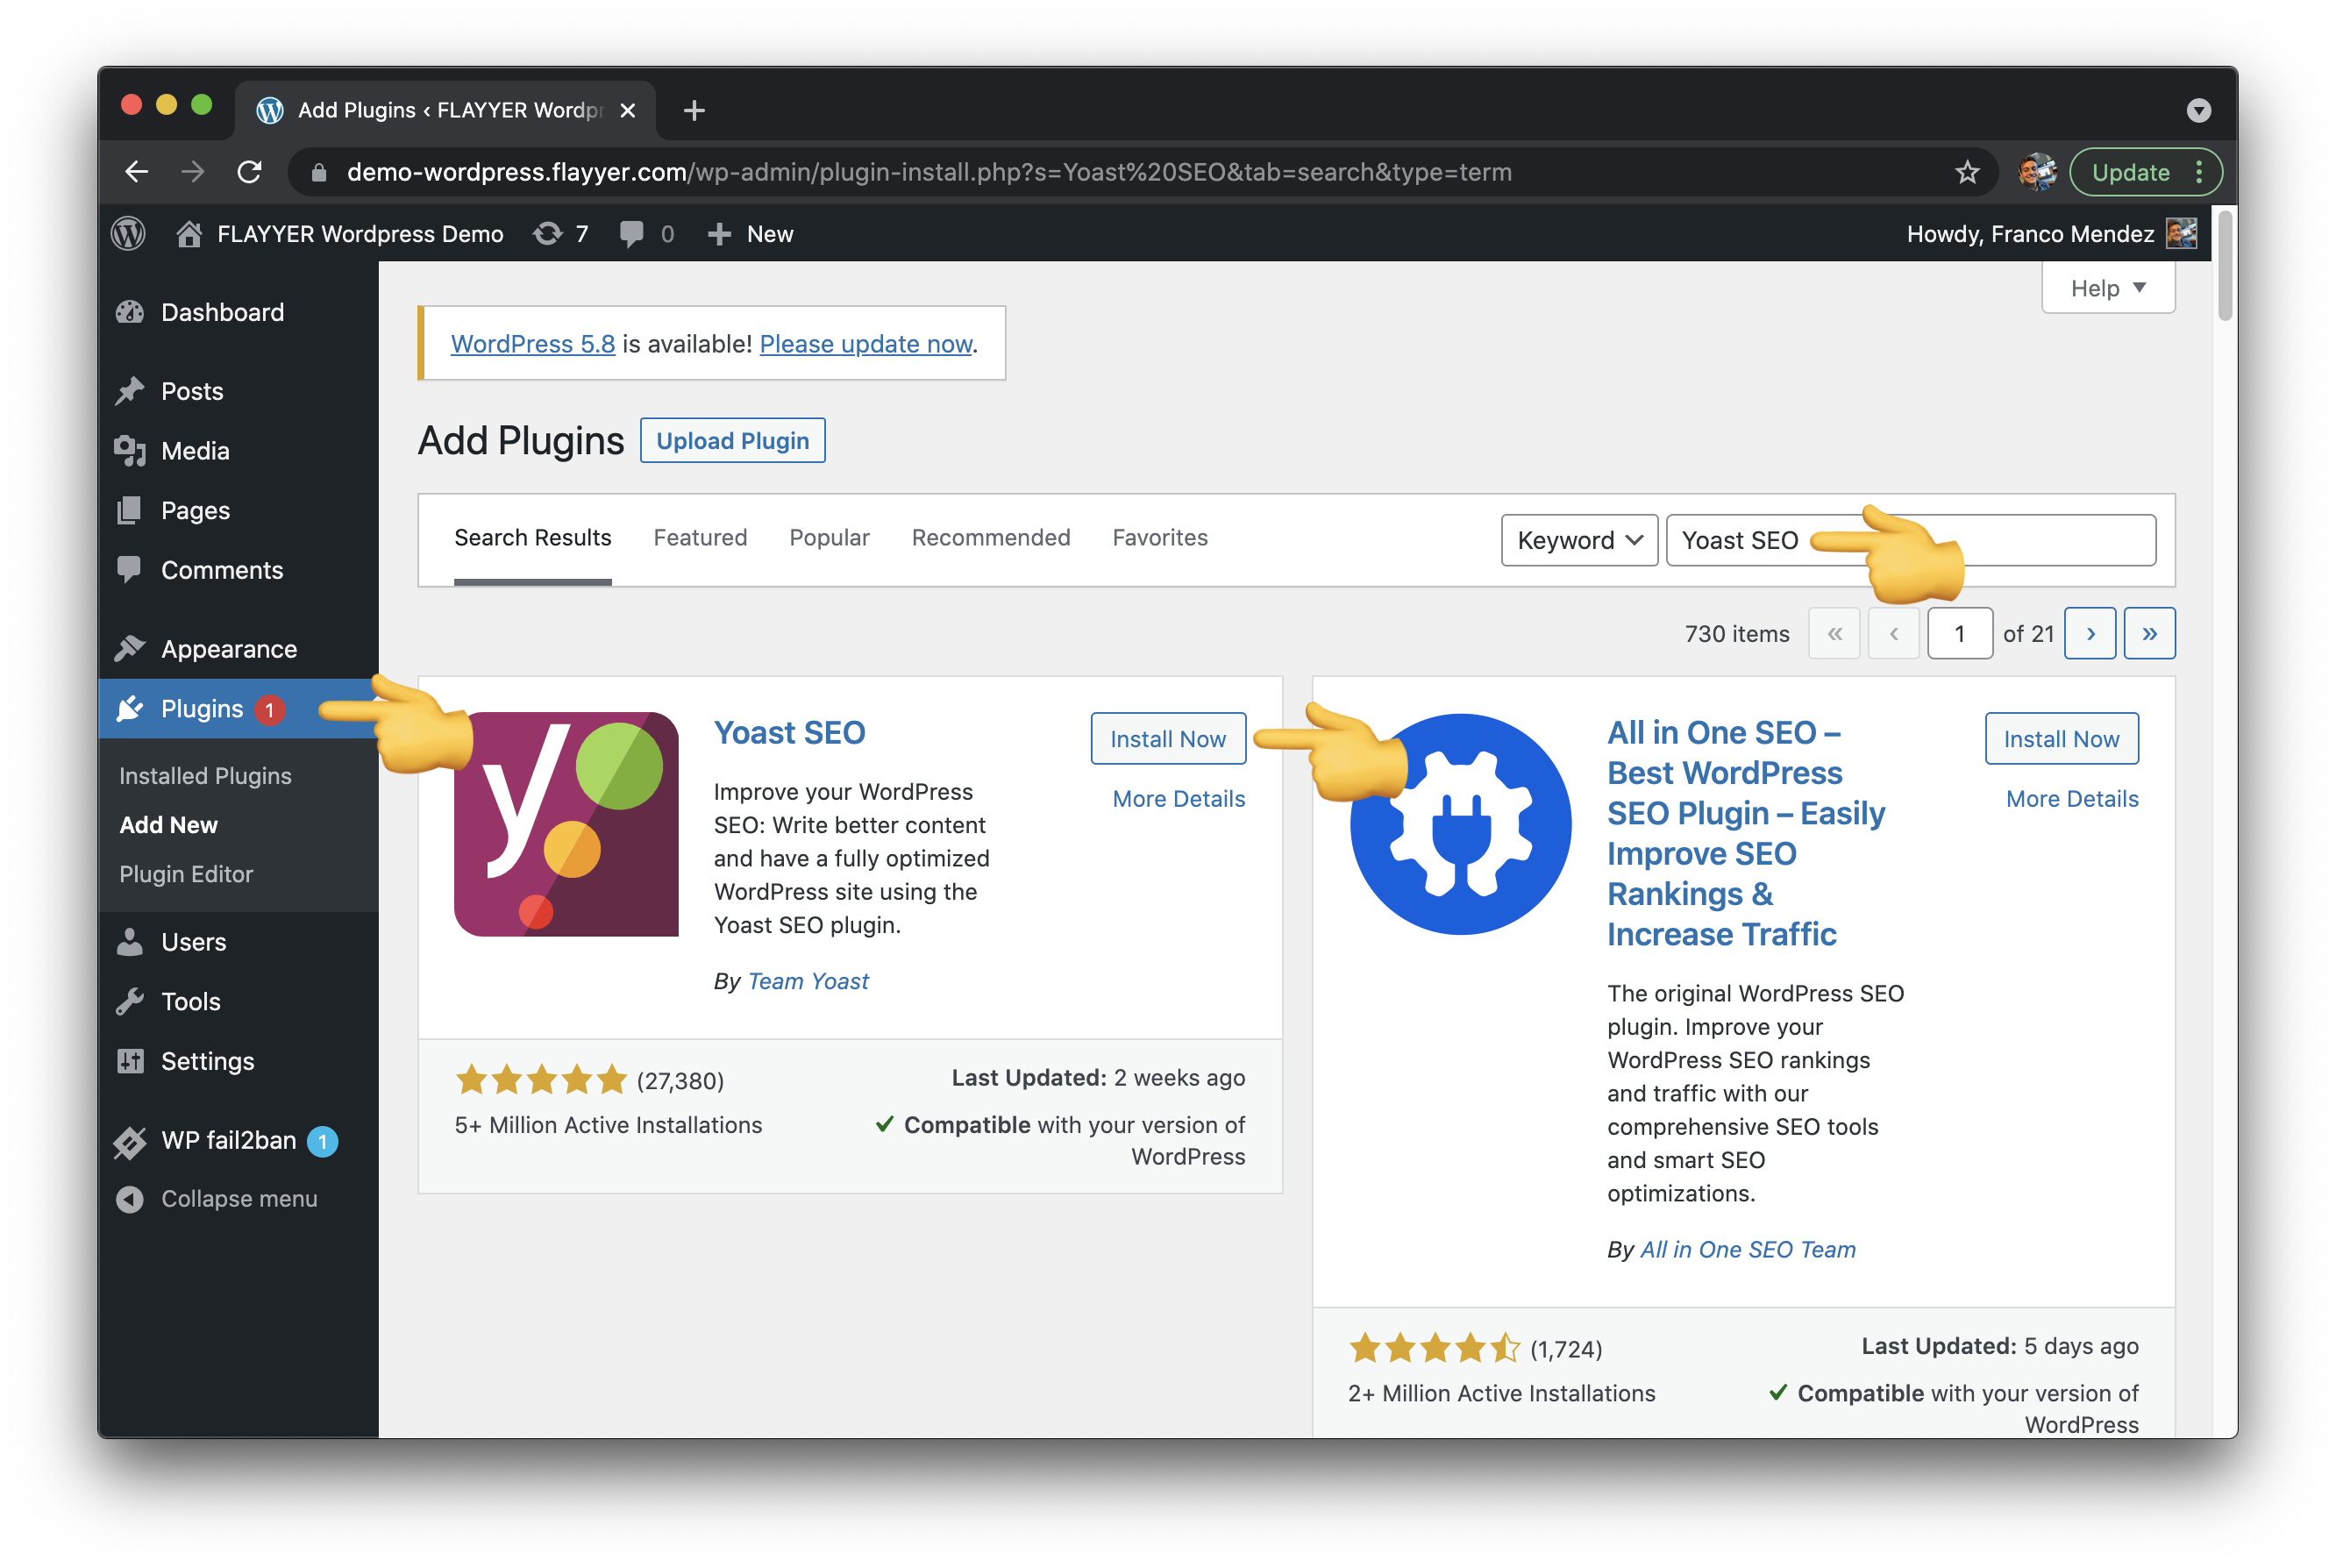This screenshot has width=2336, height=1568.
Task: Expand the Keyword search type dropdown
Action: pos(1578,540)
